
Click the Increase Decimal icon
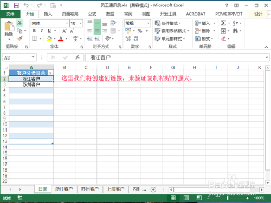pyautogui.click(x=128, y=38)
